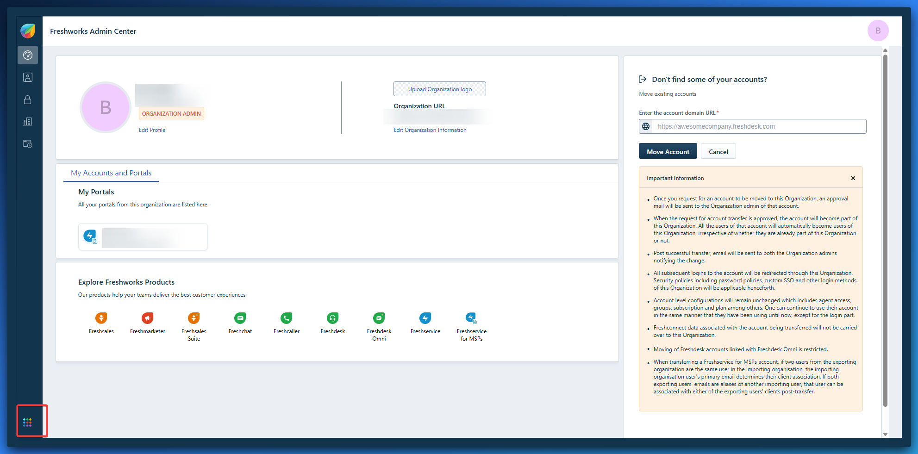This screenshot has height=454, width=918.
Task: Click the 'My Portals' heading
Action: pos(96,192)
